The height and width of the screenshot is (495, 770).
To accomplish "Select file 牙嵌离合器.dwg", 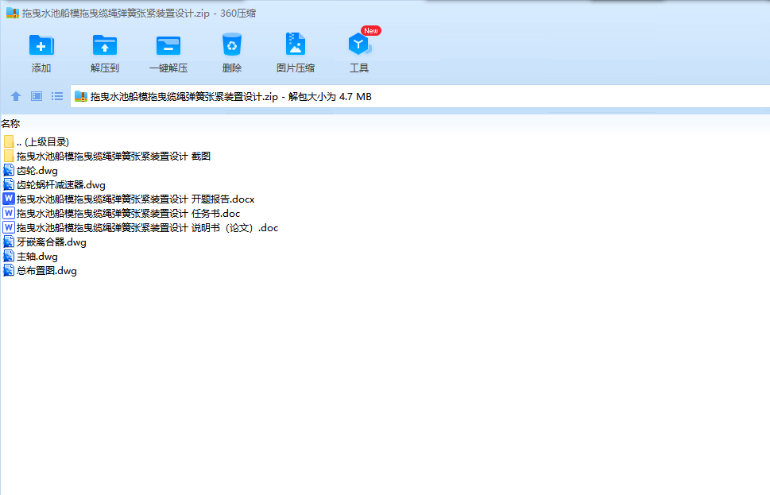I will [x=44, y=242].
